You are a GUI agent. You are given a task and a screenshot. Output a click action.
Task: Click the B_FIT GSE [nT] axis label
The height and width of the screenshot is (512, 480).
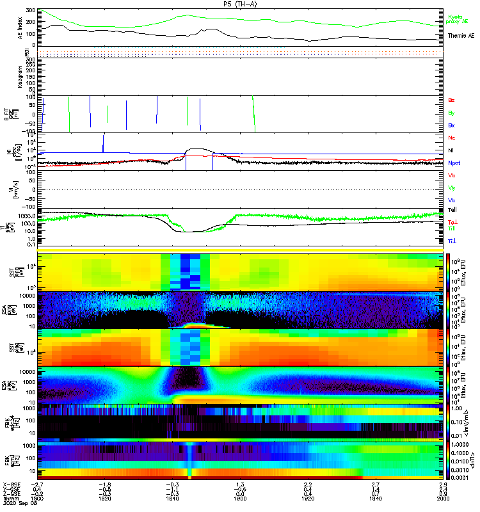[11, 115]
